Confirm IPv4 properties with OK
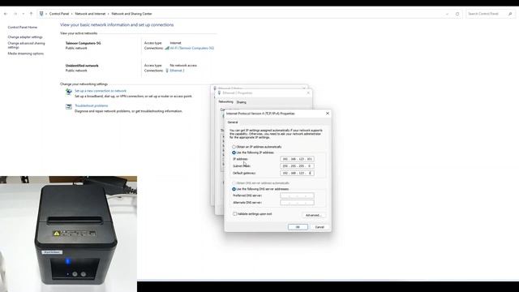This screenshot has width=519, height=292. coord(298,227)
